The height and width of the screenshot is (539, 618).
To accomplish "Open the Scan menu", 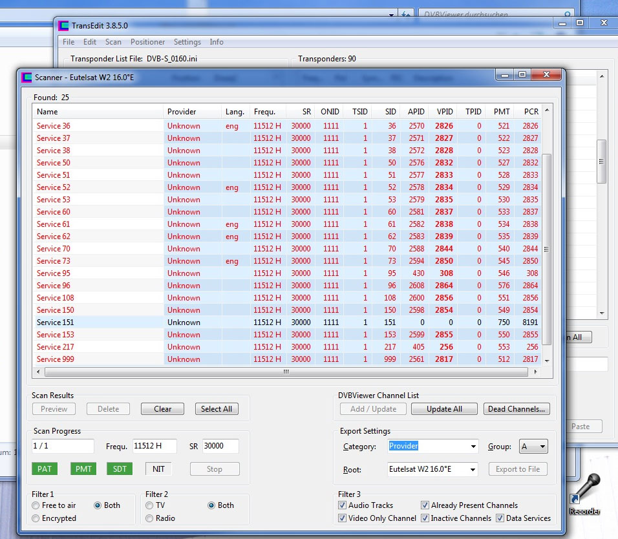I will pos(113,42).
